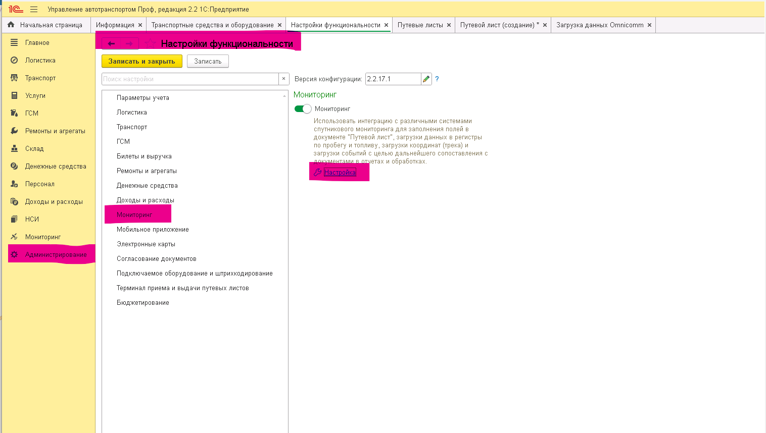
Task: Toggle the Мониторинг switch off
Action: click(303, 109)
